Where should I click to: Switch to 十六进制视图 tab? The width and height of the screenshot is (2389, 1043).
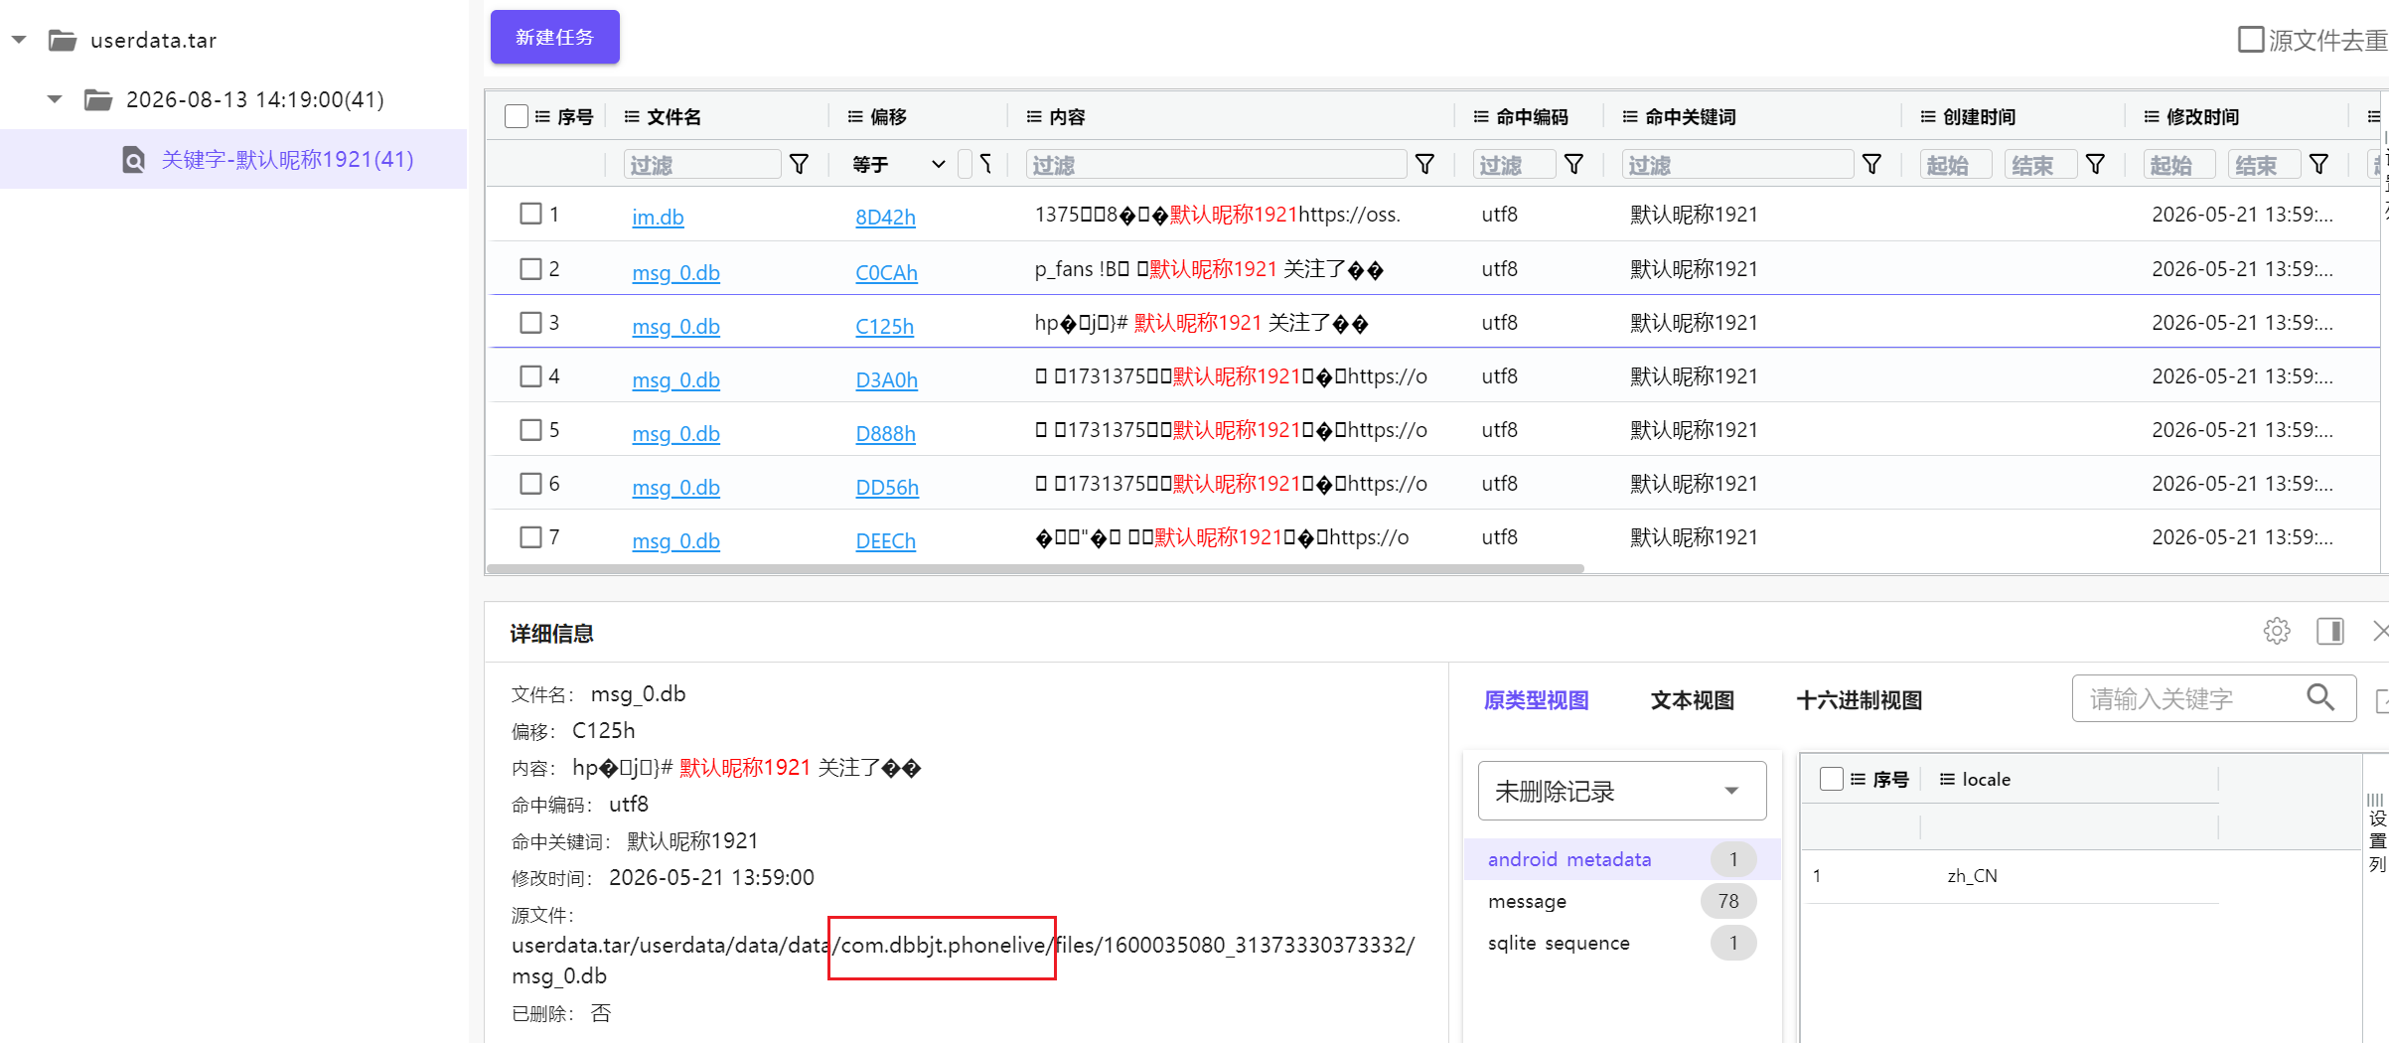[1860, 700]
